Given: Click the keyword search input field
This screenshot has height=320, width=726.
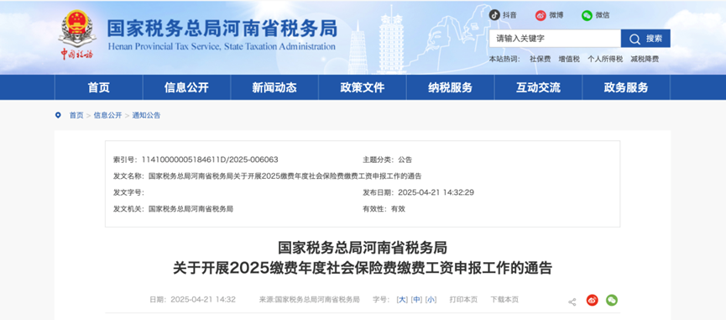Looking at the screenshot, I should tap(555, 39).
